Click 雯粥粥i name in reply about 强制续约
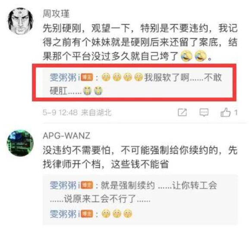 click(x=65, y=185)
